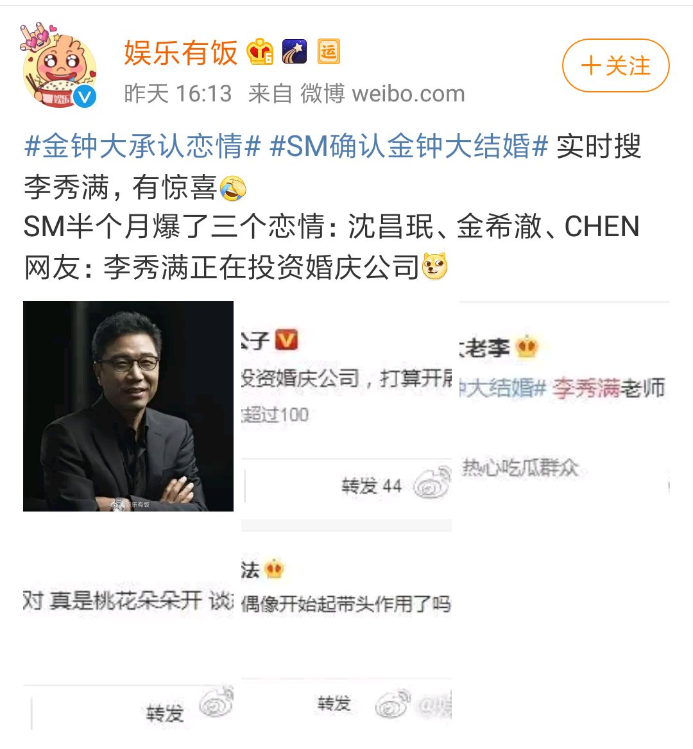Click the shooting star badge icon
The width and height of the screenshot is (693, 749).
(294, 51)
